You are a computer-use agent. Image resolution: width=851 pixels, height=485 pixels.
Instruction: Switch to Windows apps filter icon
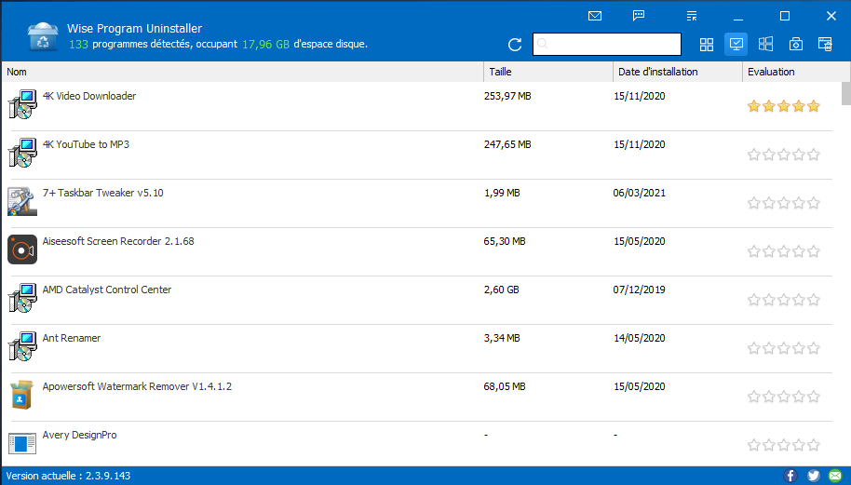[766, 45]
